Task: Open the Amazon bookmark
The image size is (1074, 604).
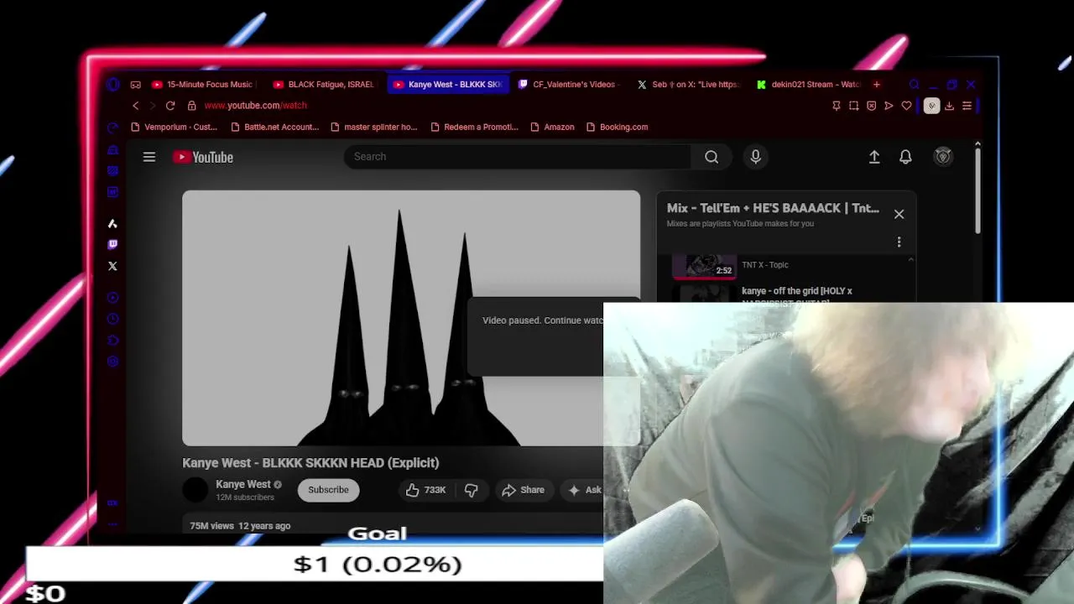Action: point(552,128)
